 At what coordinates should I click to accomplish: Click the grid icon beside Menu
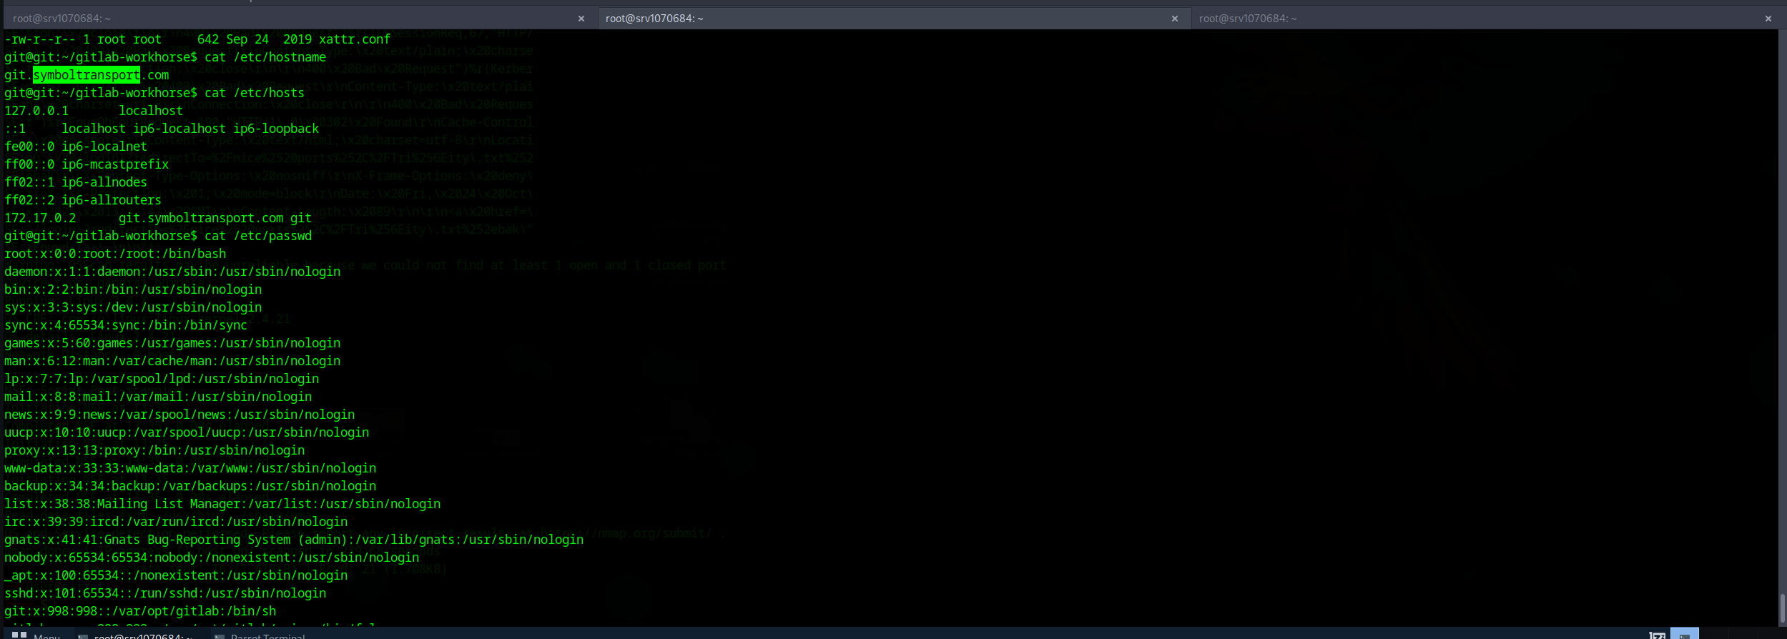(x=19, y=635)
